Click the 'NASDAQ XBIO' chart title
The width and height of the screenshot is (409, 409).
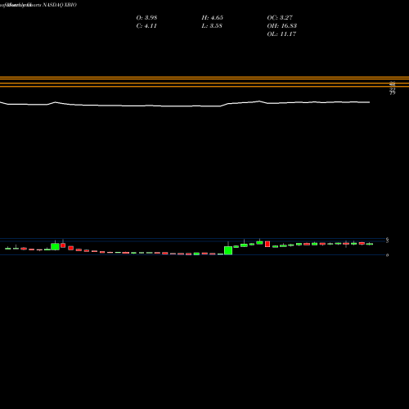[60, 5]
